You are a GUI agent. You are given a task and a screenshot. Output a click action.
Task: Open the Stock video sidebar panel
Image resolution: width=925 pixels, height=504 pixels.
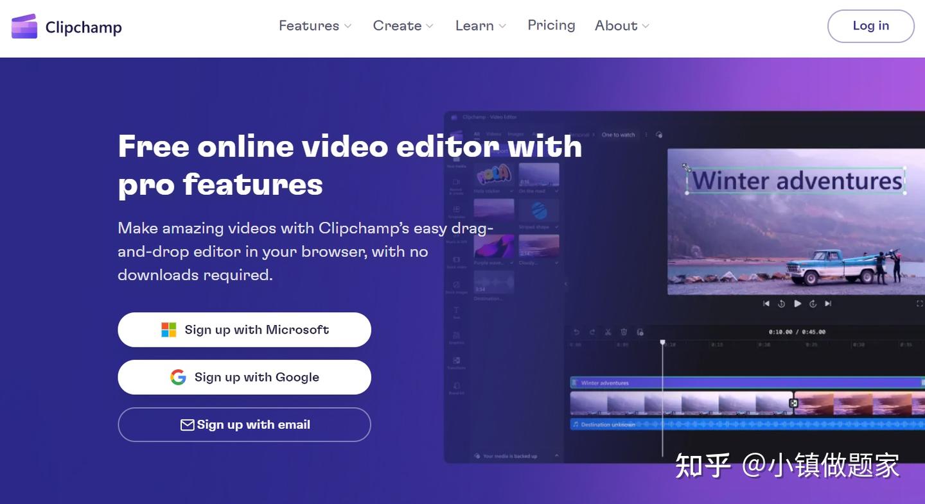click(457, 262)
